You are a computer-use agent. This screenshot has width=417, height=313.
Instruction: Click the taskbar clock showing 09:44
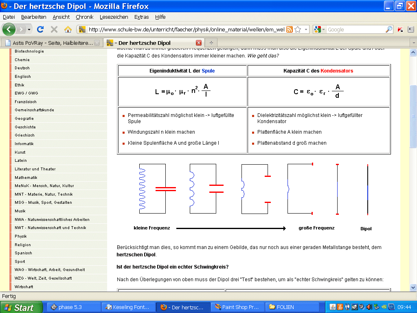coord(404,307)
